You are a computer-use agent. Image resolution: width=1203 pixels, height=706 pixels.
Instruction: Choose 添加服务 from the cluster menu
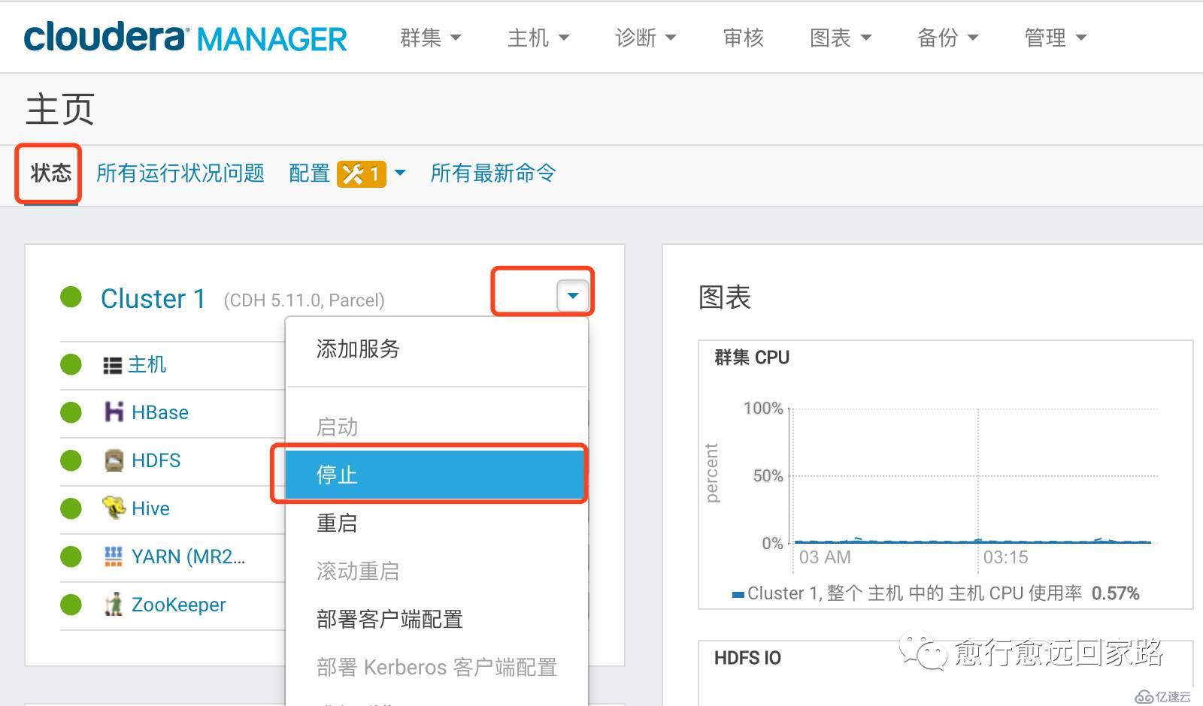tap(437, 348)
